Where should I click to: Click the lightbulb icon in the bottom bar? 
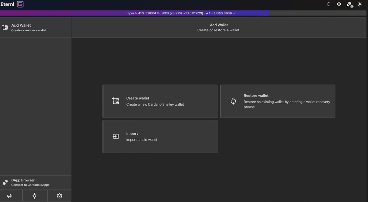click(x=35, y=196)
